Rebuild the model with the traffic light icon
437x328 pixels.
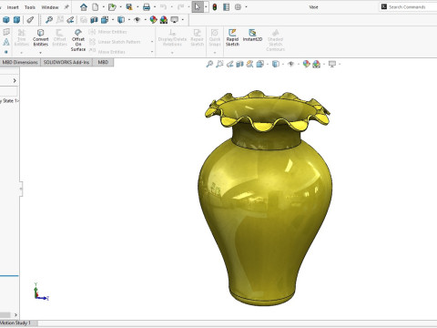click(x=215, y=7)
